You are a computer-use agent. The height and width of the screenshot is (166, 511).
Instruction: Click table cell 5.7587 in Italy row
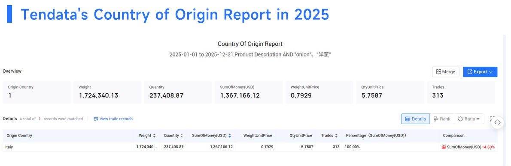307,147
